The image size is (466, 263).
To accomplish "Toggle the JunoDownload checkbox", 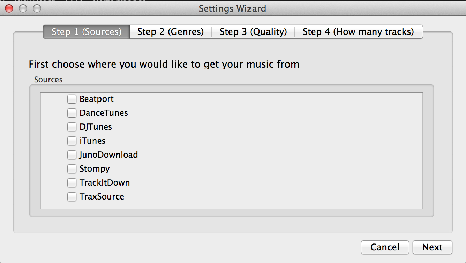I will tap(72, 155).
